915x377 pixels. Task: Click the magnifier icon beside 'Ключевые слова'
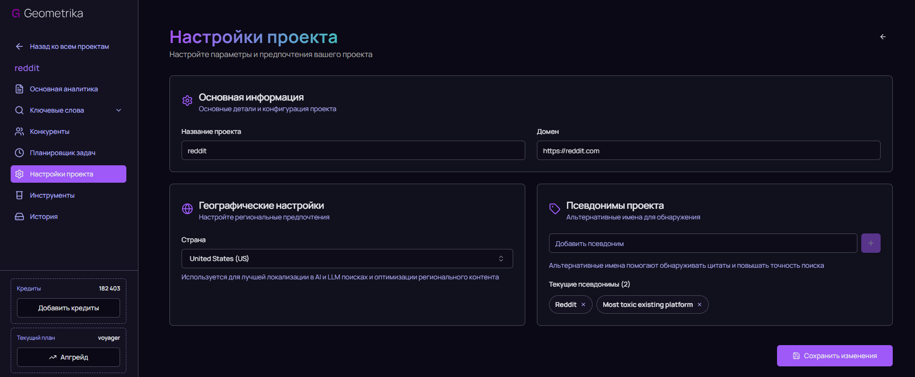tap(19, 110)
